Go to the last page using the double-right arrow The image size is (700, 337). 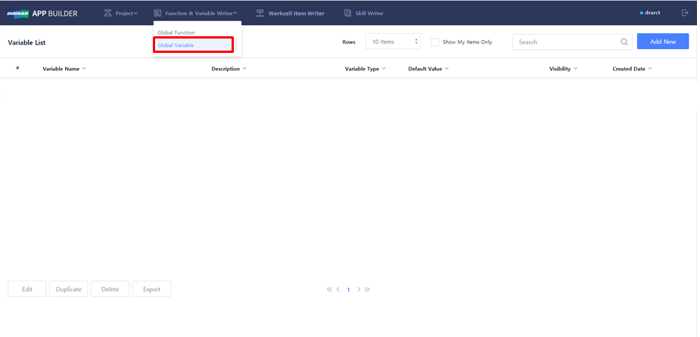[x=367, y=289]
